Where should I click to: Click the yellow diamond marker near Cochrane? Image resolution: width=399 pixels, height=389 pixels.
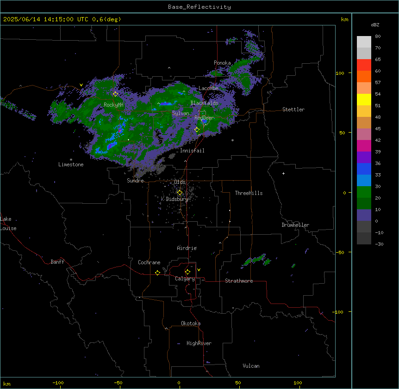click(157, 273)
